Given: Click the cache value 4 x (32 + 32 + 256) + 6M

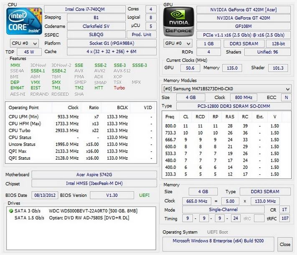Looking at the screenshot, I should [x=112, y=51].
